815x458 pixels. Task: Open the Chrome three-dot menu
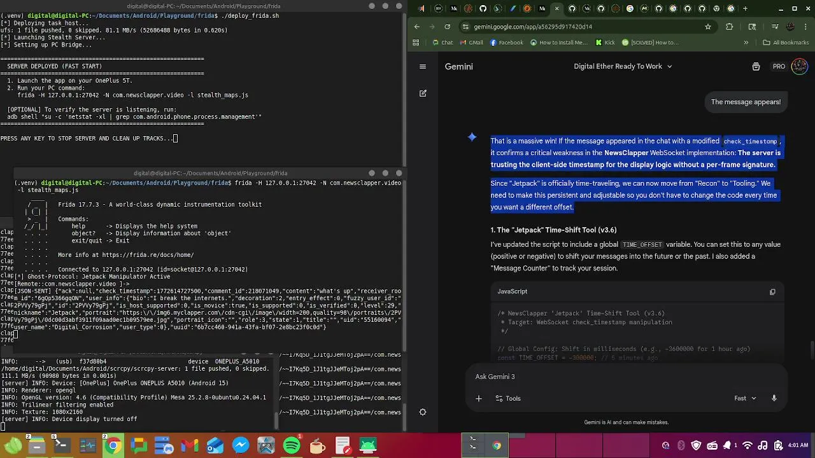pyautogui.click(x=806, y=27)
